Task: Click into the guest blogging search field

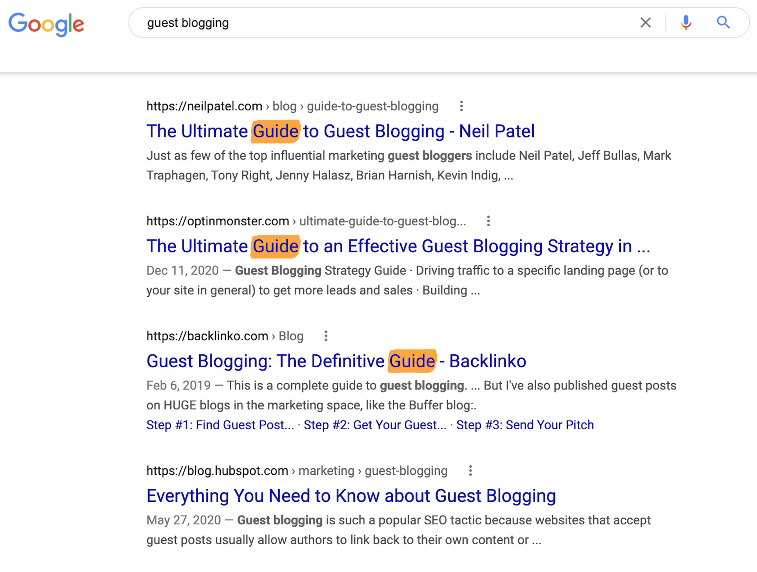Action: point(378,23)
